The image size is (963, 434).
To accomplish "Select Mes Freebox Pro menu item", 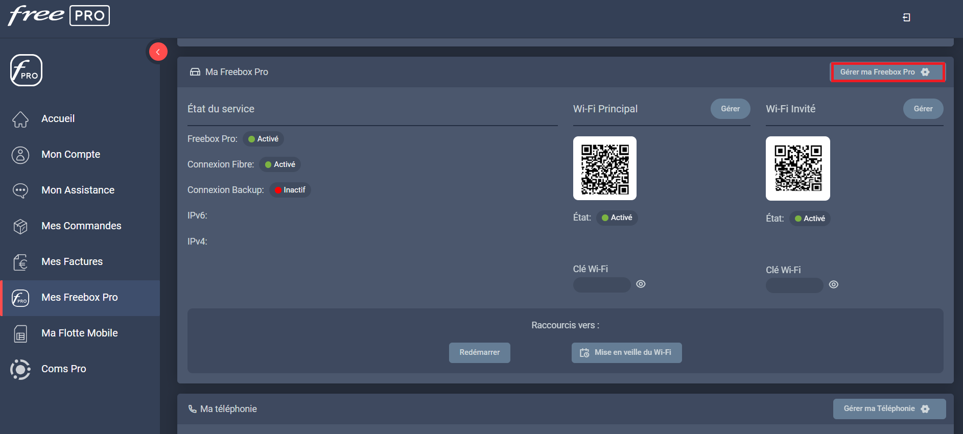I will point(80,298).
